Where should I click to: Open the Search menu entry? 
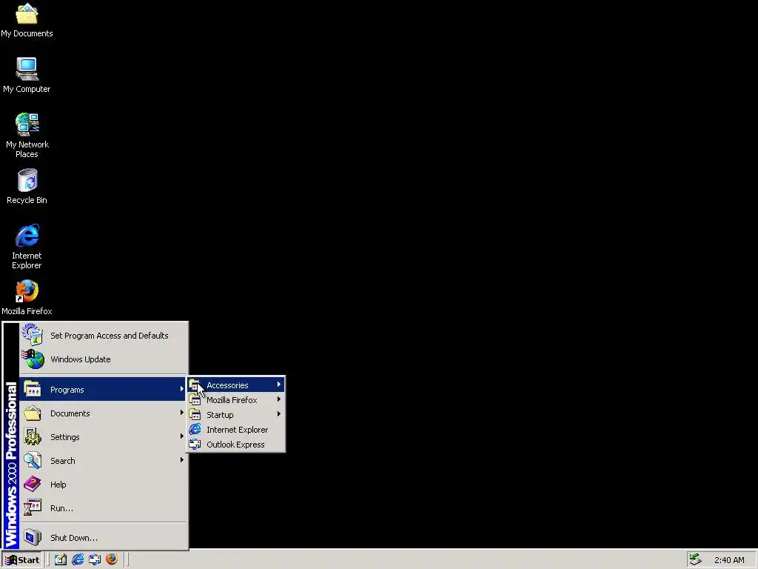coord(104,461)
